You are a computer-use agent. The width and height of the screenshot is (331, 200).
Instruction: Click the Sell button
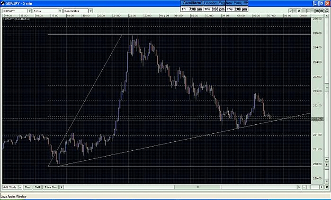coord(38,187)
